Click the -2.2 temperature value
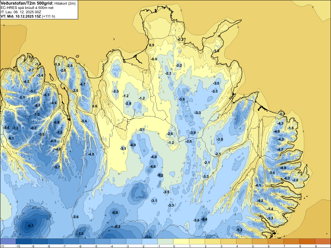The image size is (331, 248). coord(179,66)
